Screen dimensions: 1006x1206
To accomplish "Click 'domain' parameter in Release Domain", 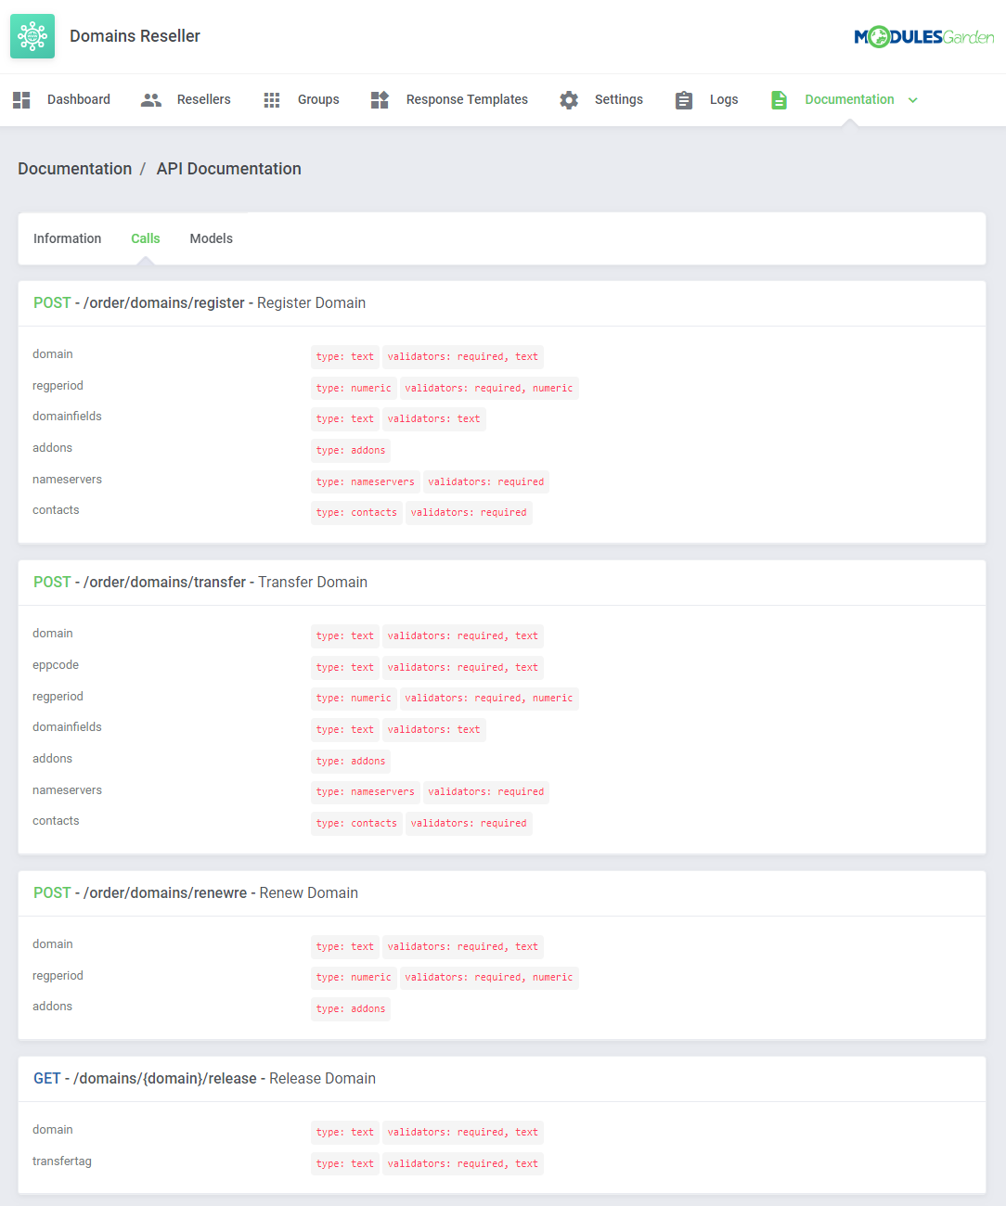I will click(x=53, y=1130).
